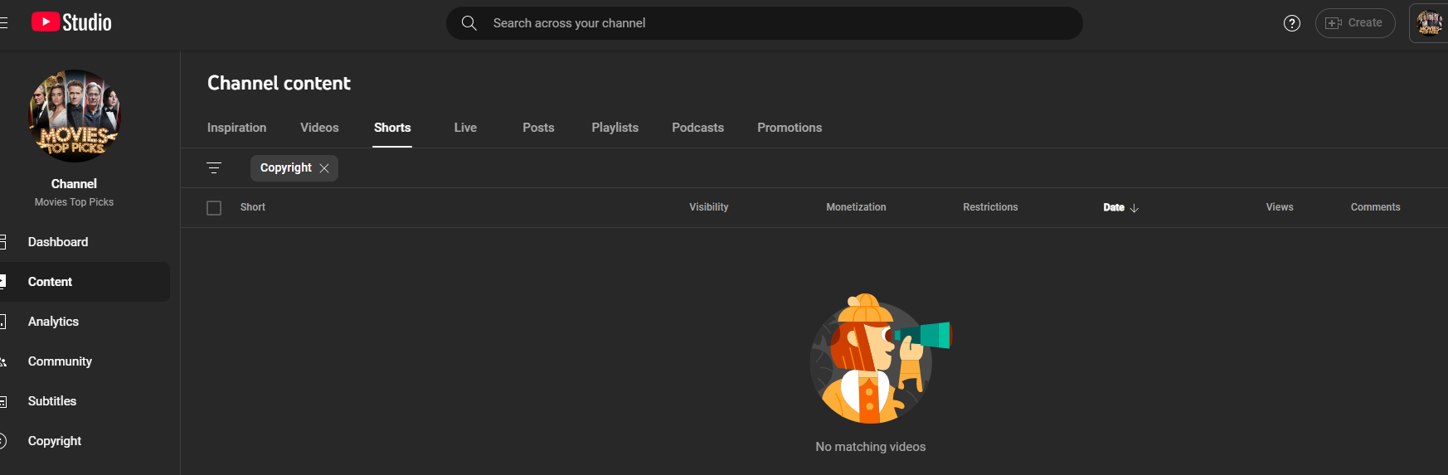Screen dimensions: 1448x475
Task: Sort by the Date column arrow
Action: tap(1135, 208)
